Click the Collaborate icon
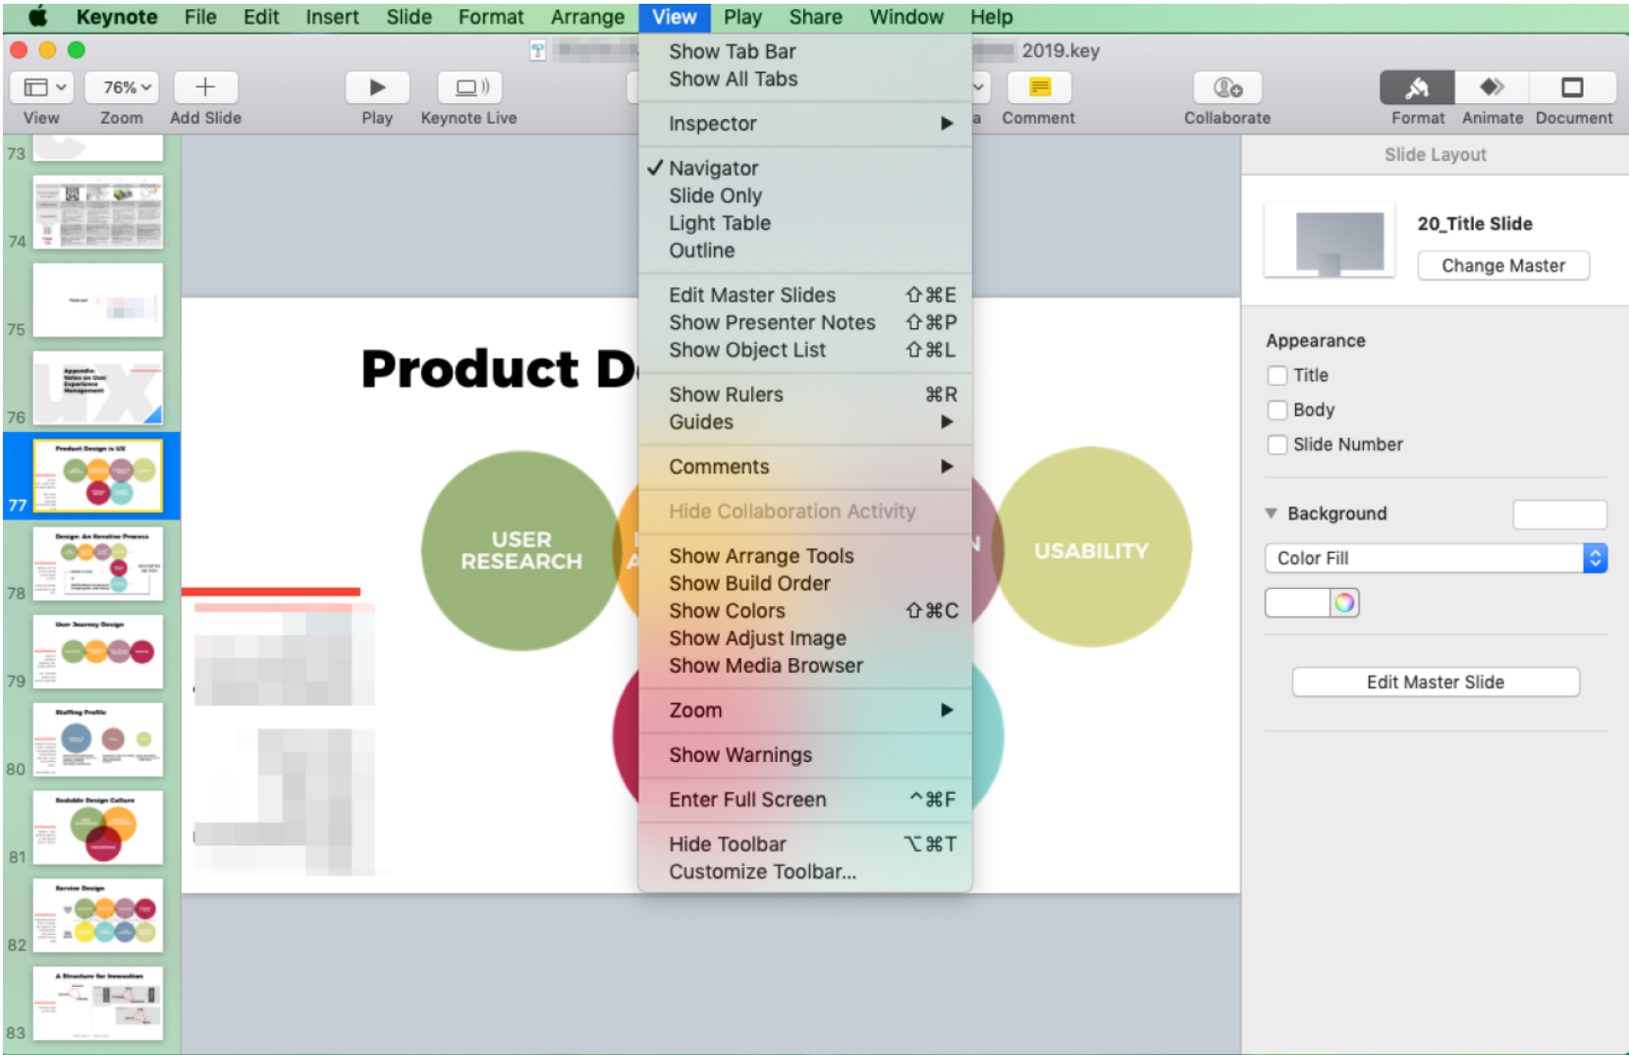 pyautogui.click(x=1227, y=88)
